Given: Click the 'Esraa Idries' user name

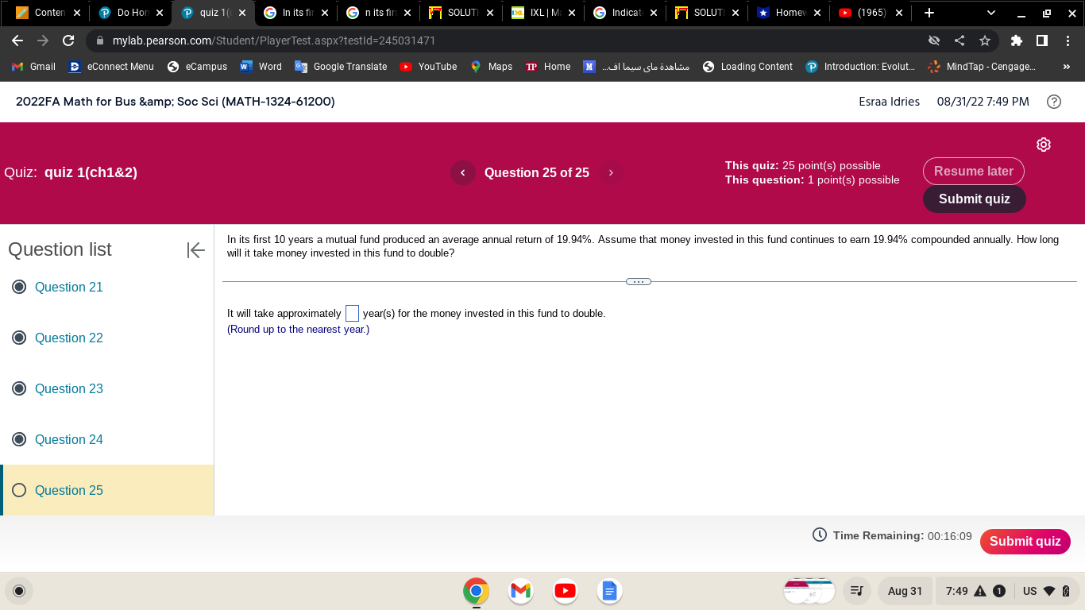Looking at the screenshot, I should point(890,102).
